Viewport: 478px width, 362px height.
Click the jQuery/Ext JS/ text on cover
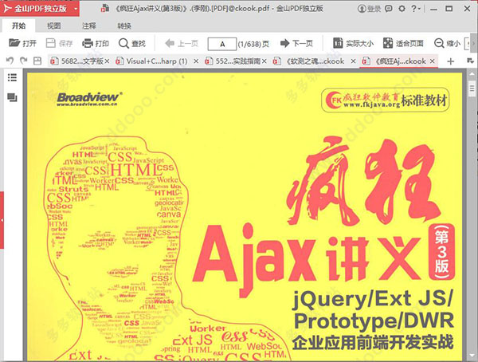click(373, 299)
